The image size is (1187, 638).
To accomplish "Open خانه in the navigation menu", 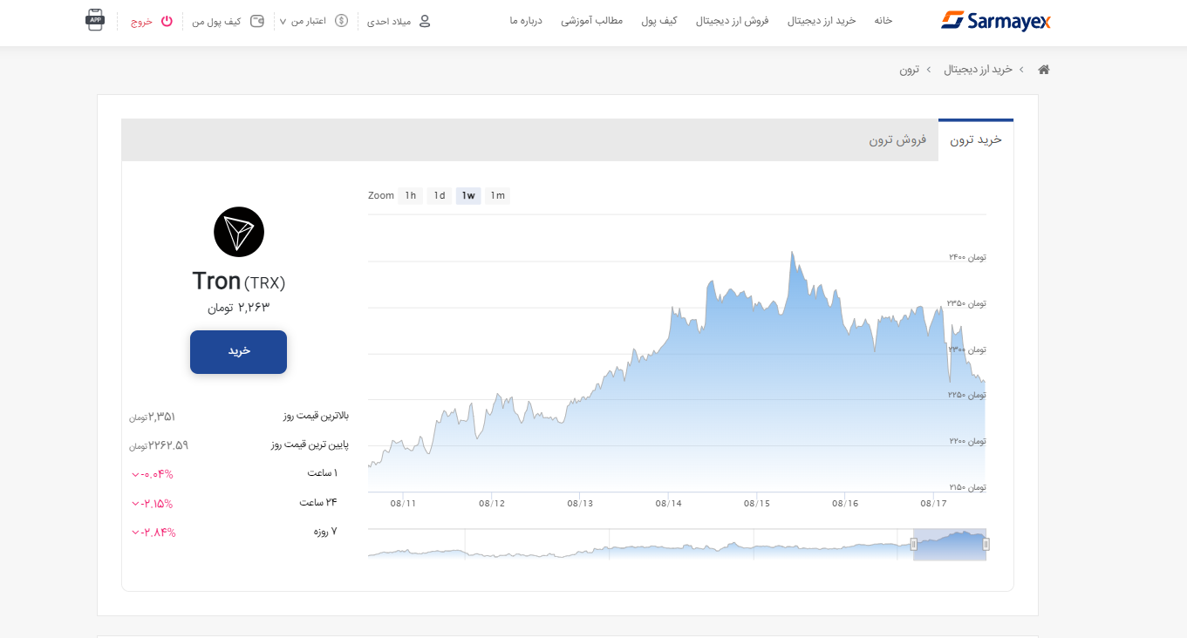I will (883, 20).
